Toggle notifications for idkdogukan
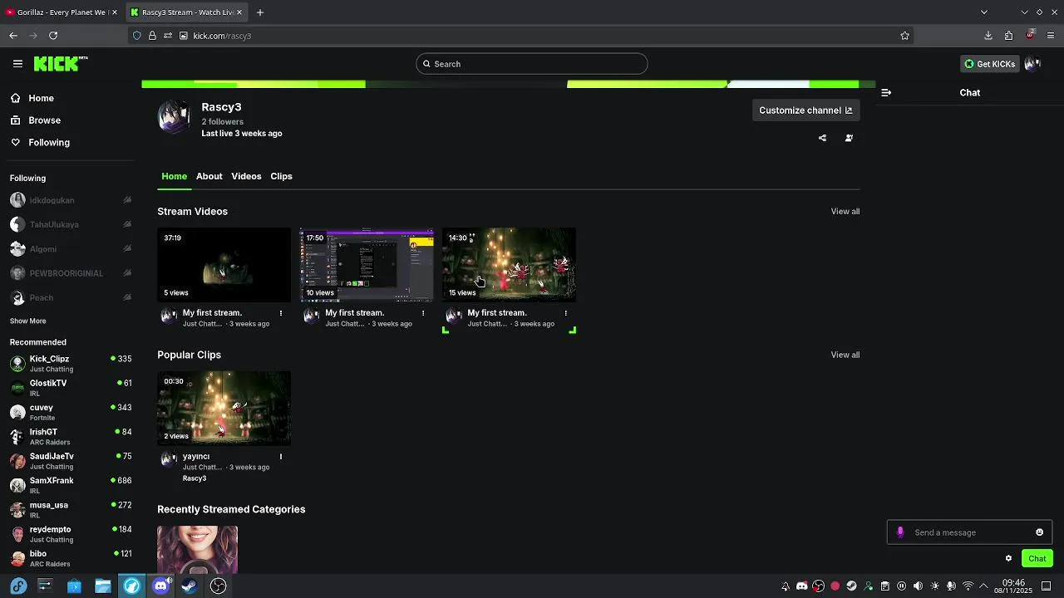 pyautogui.click(x=127, y=200)
